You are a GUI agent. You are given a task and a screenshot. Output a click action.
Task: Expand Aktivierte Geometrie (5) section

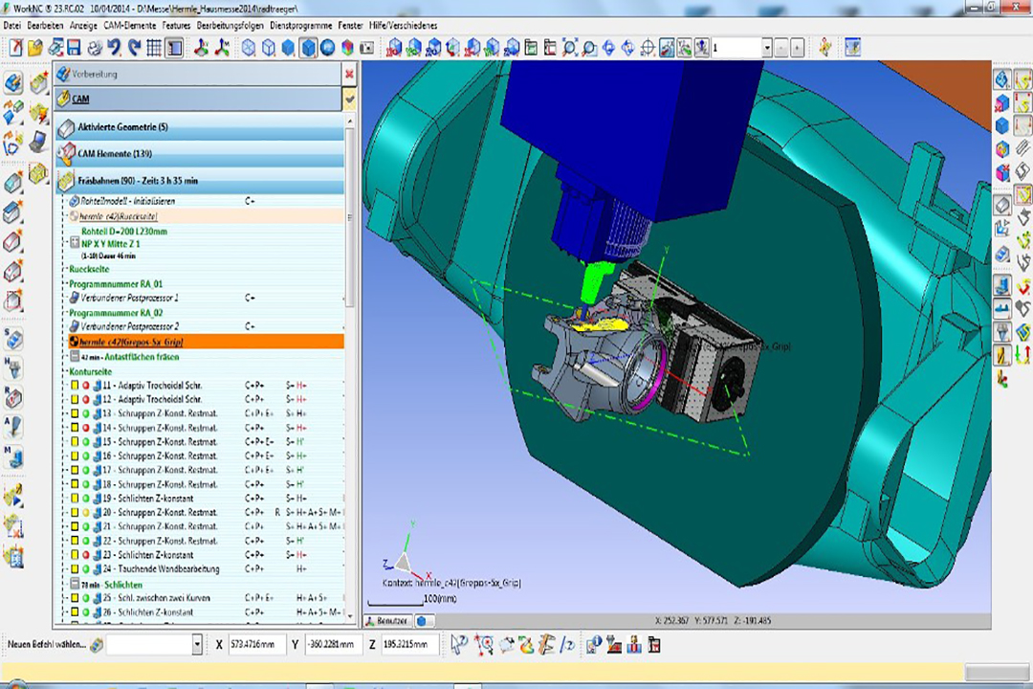[199, 126]
